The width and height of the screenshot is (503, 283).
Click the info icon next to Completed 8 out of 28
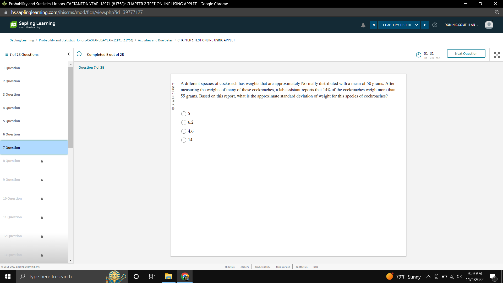[x=79, y=54]
